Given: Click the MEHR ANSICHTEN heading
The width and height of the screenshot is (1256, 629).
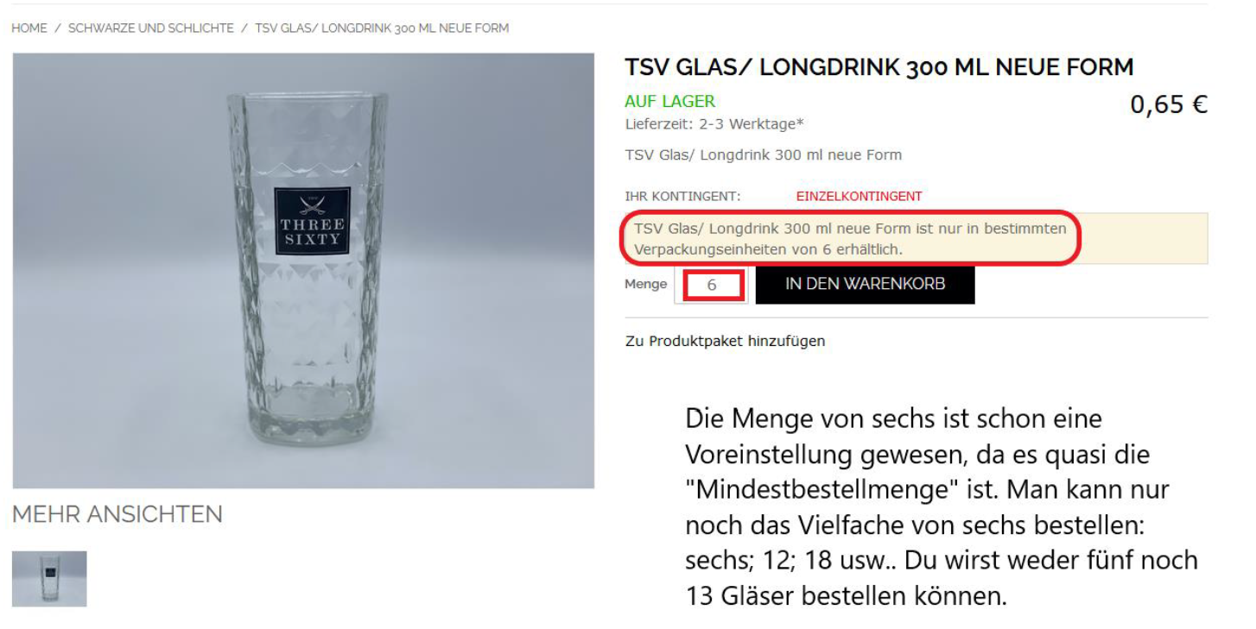Looking at the screenshot, I should (117, 515).
